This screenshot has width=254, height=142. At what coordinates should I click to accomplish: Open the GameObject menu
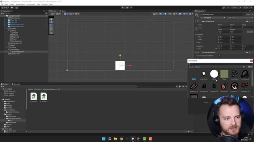[20, 4]
